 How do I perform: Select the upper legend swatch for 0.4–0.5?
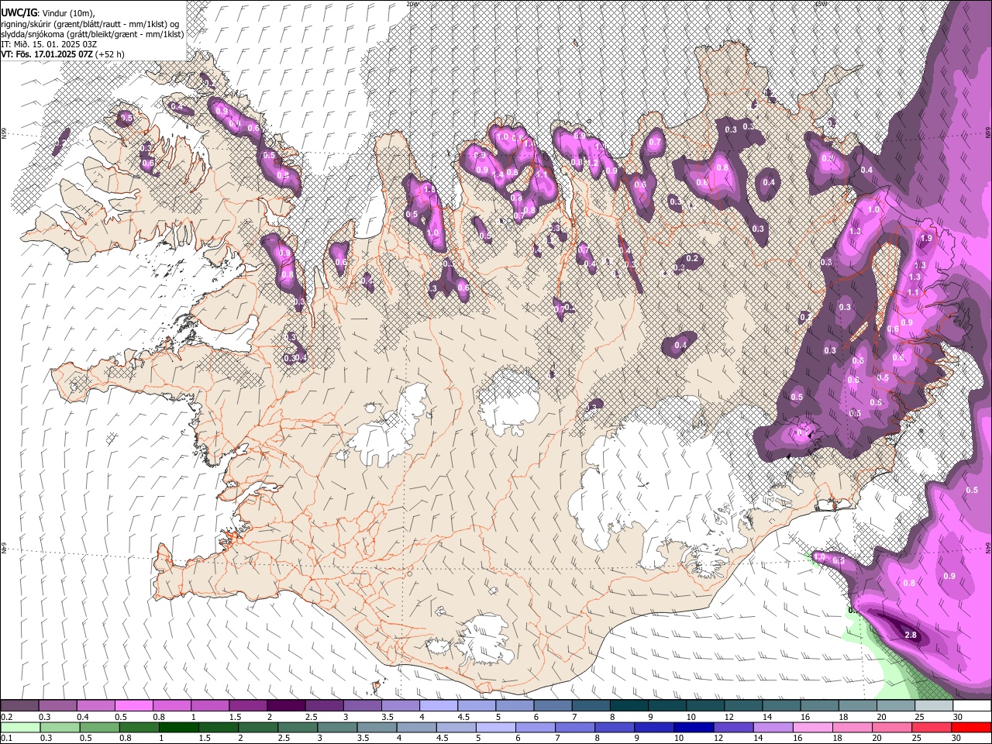[96, 705]
